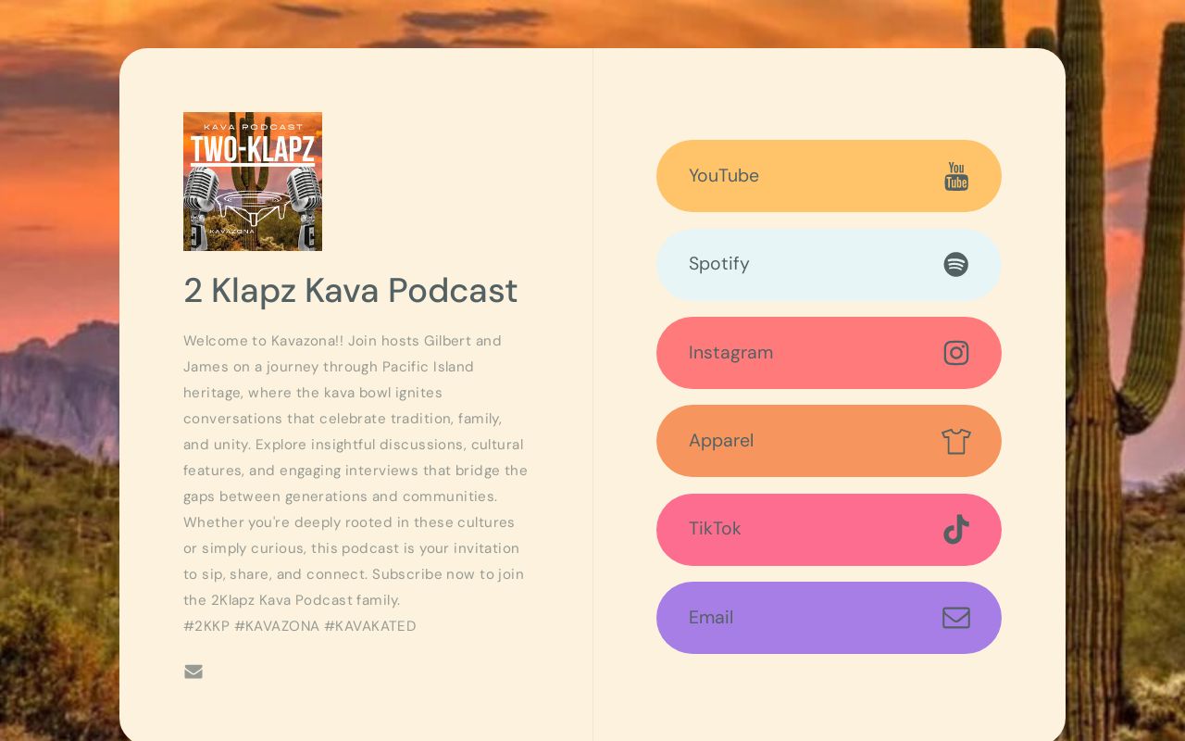This screenshot has height=741, width=1185.
Task: Open the Apparel store link
Action: tap(829, 441)
